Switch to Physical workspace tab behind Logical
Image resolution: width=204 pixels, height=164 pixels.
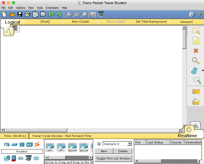point(17,28)
